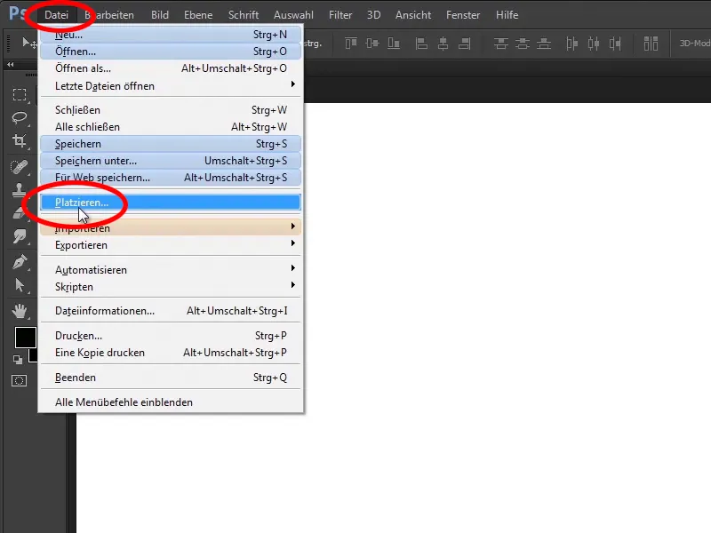This screenshot has height=533, width=711.
Task: Click Distribute bottom edges icon
Action: click(x=544, y=44)
